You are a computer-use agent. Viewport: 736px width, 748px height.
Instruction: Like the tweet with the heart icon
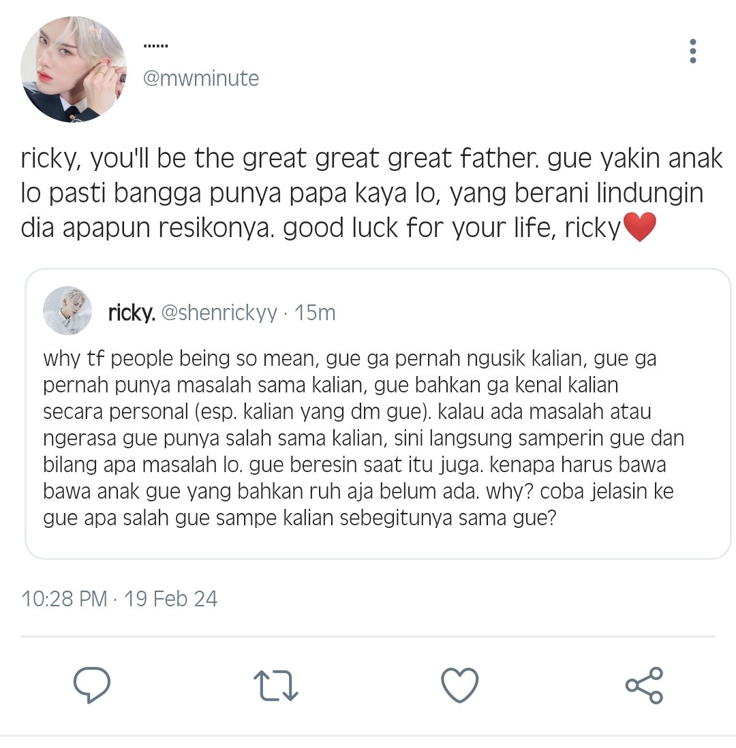459,685
